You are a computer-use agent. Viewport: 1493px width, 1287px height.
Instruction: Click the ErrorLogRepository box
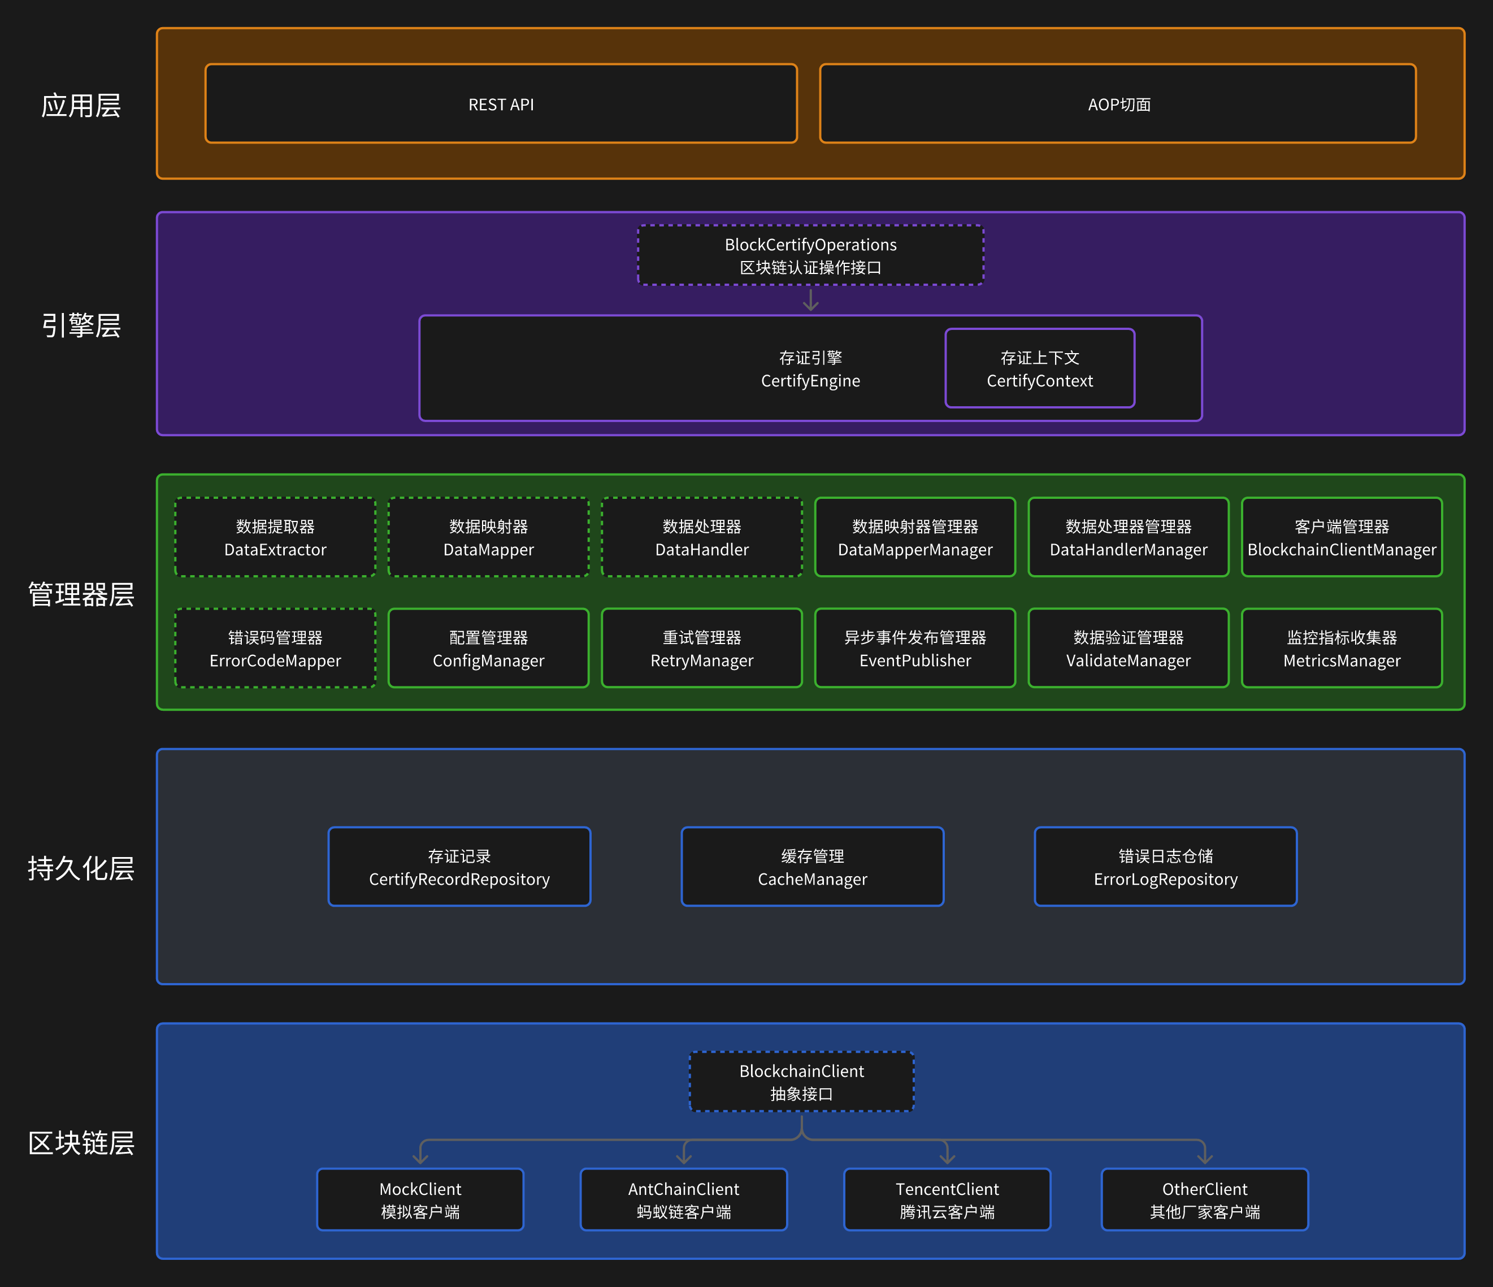1165,867
